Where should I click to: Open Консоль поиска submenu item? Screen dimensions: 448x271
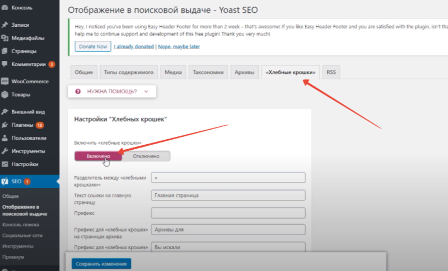point(21,225)
